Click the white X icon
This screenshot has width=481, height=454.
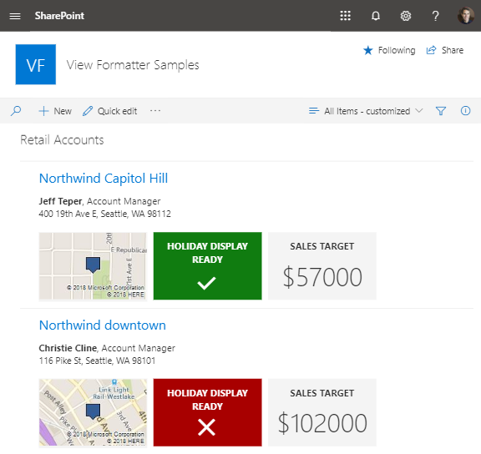(x=207, y=427)
